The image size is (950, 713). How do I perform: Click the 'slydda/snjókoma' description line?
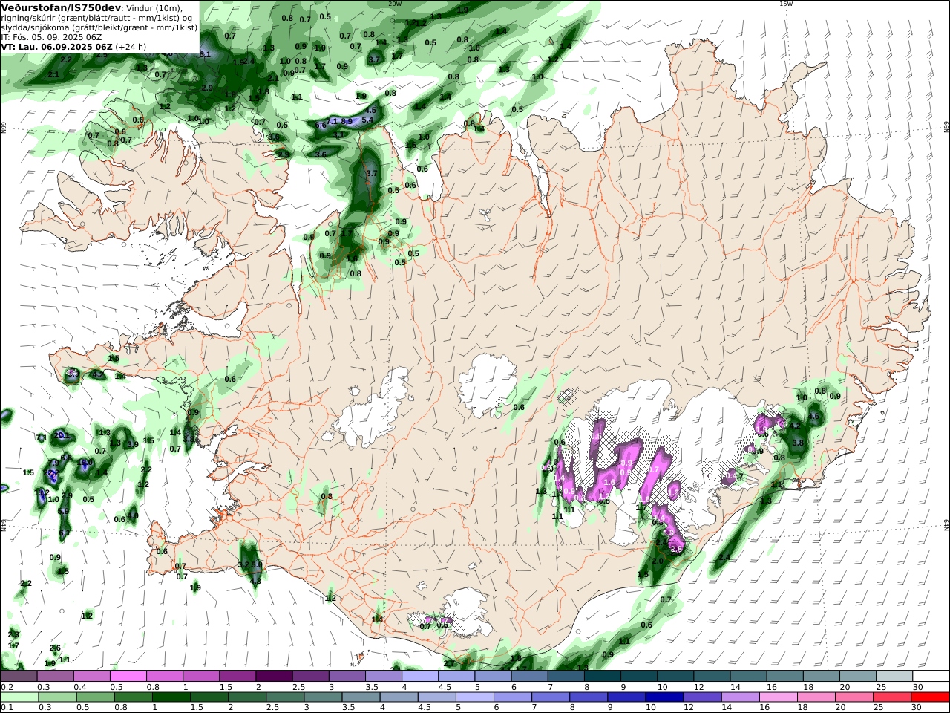click(x=99, y=27)
